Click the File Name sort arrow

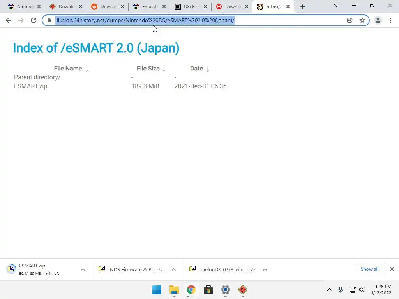87,69
